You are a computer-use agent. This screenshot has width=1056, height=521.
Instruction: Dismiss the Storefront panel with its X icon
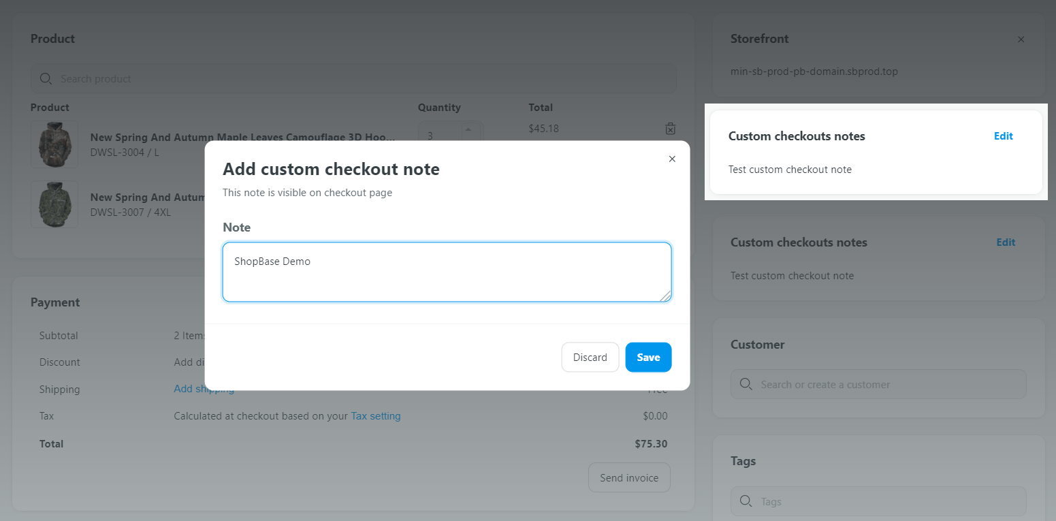1021,40
